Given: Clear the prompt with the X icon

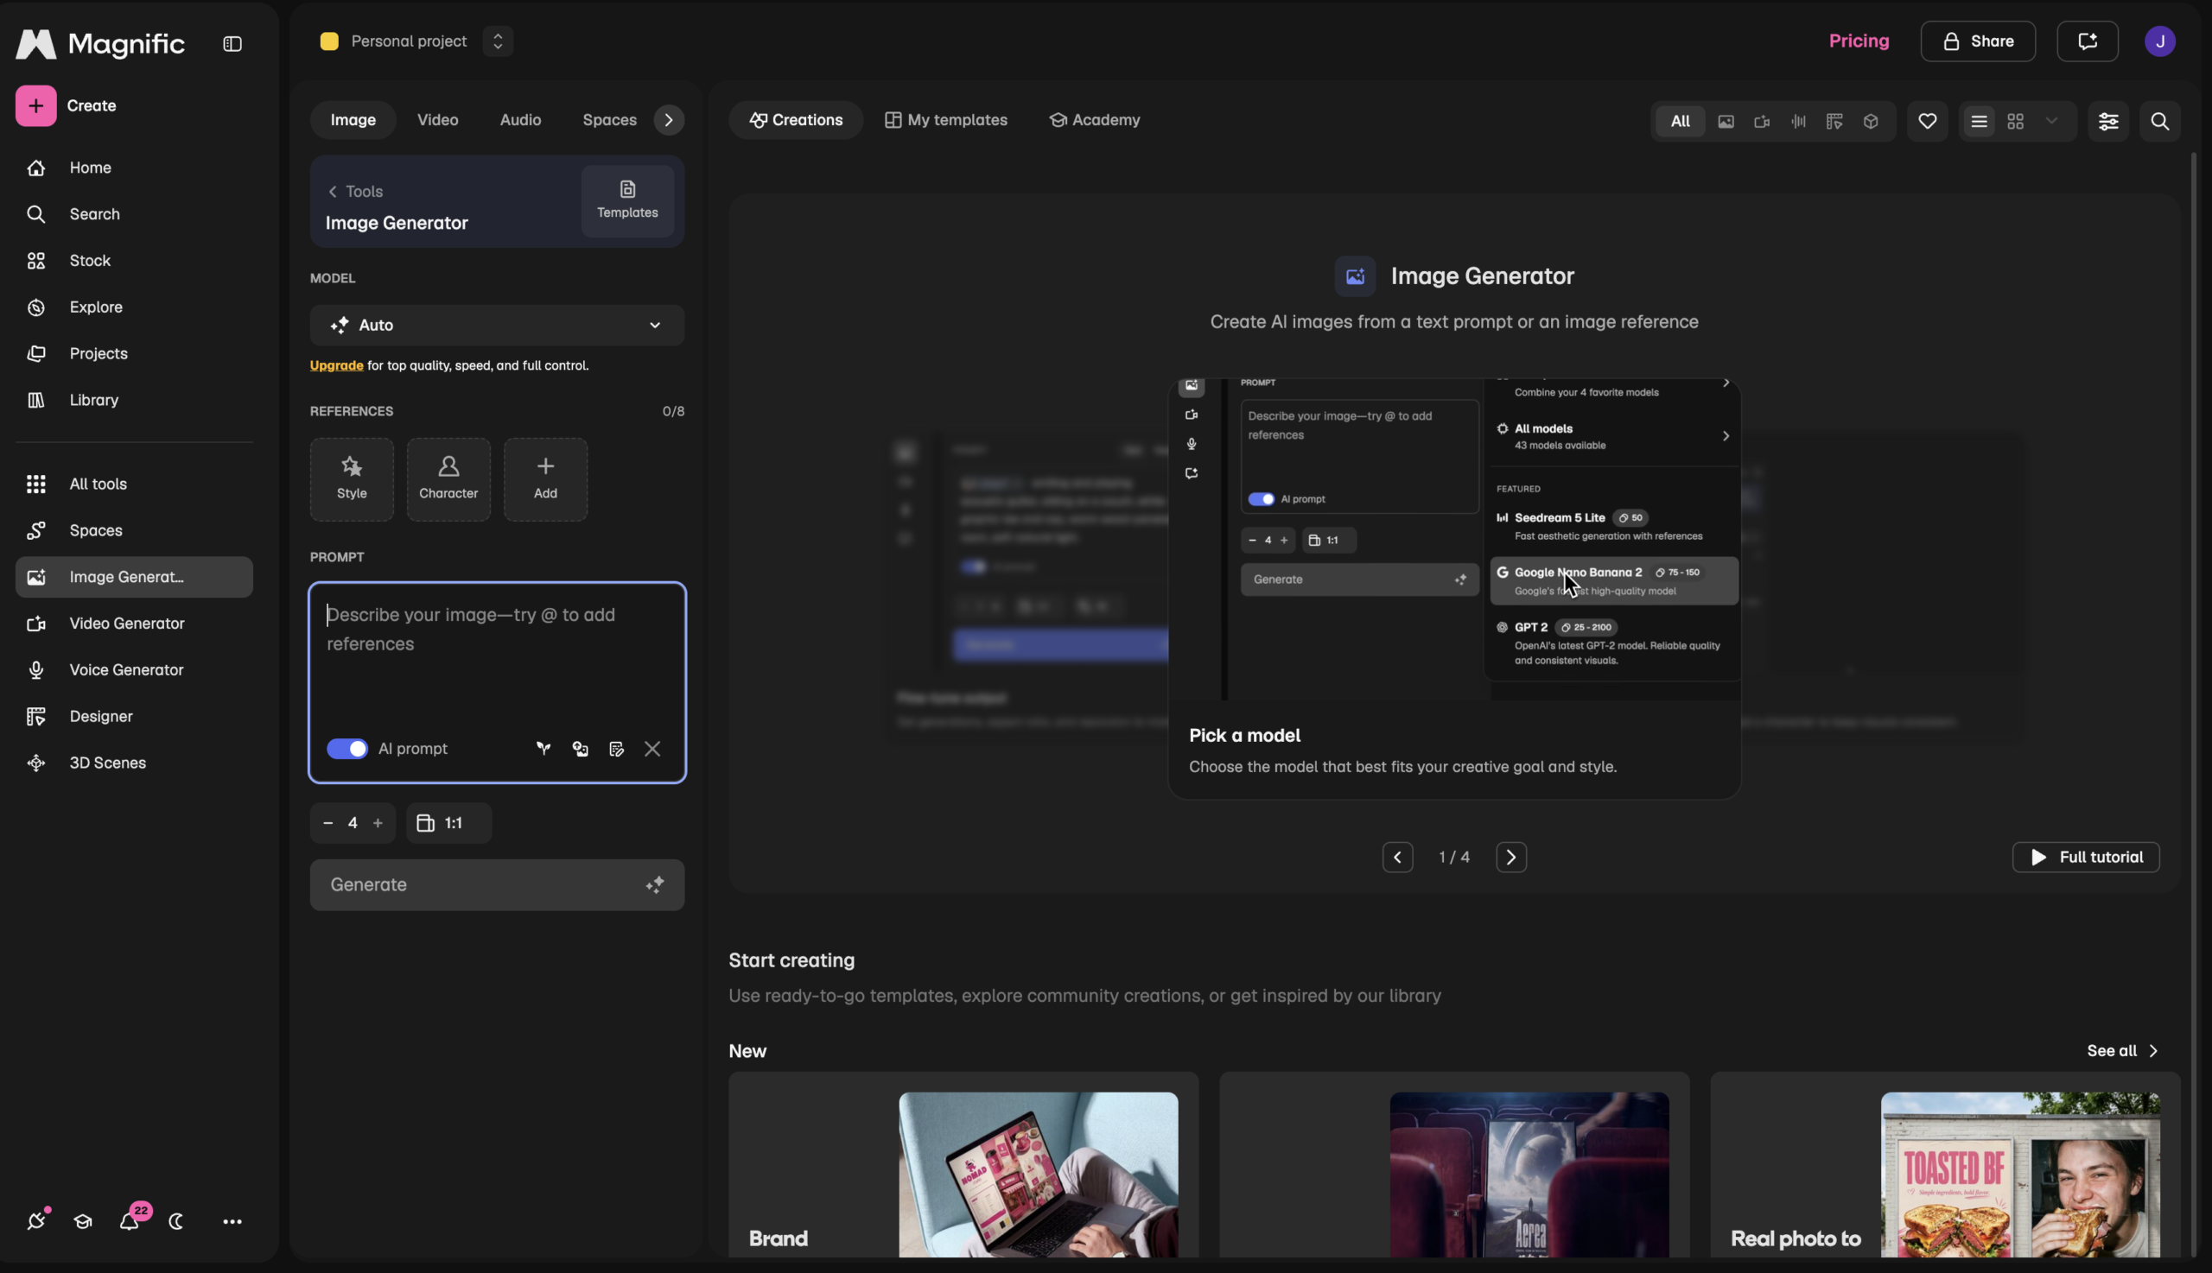Looking at the screenshot, I should click(x=652, y=749).
